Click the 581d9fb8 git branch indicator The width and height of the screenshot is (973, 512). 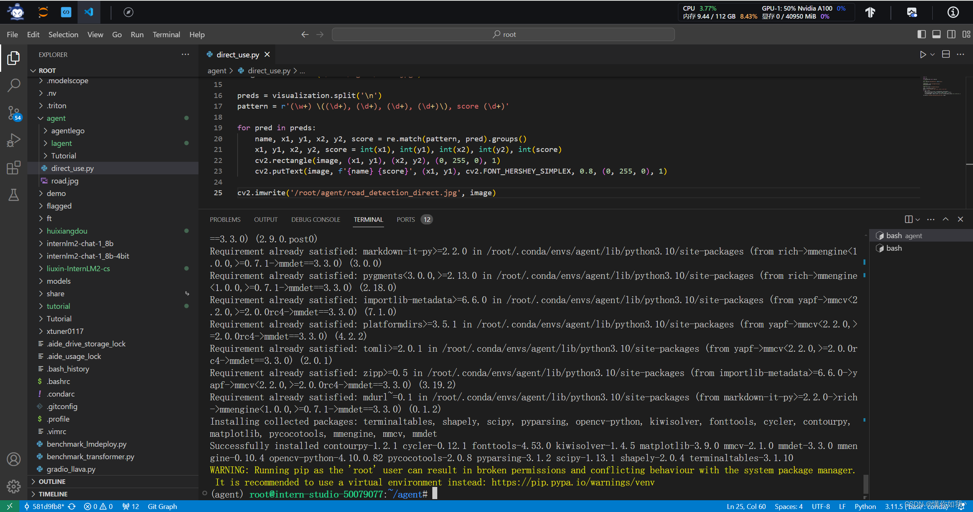(x=44, y=506)
